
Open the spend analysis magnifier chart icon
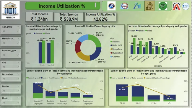137,6
